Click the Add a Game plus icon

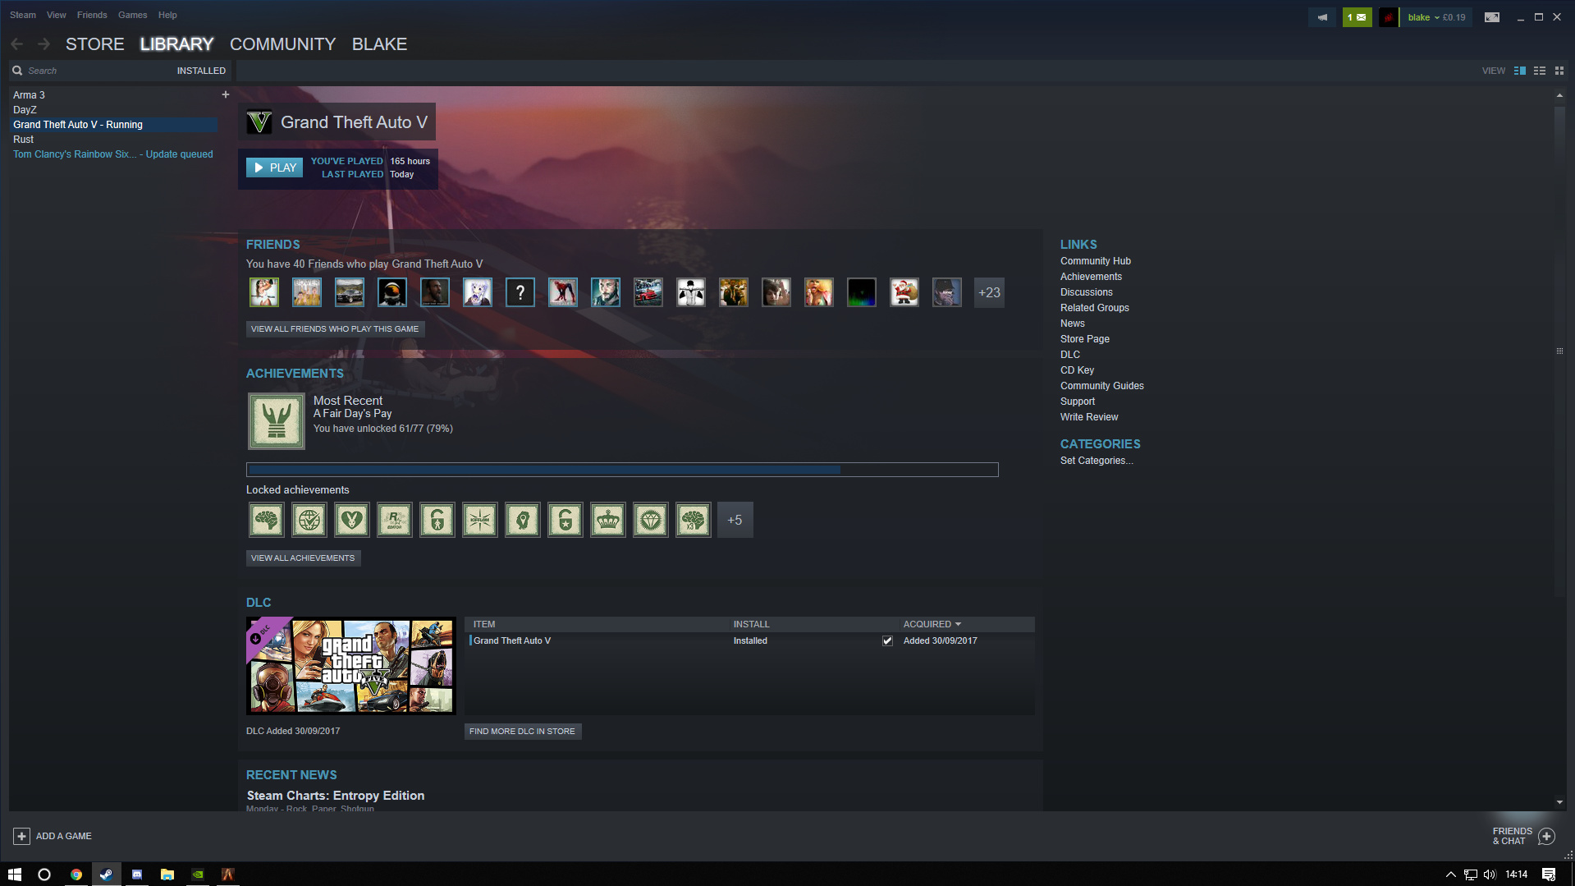click(21, 836)
